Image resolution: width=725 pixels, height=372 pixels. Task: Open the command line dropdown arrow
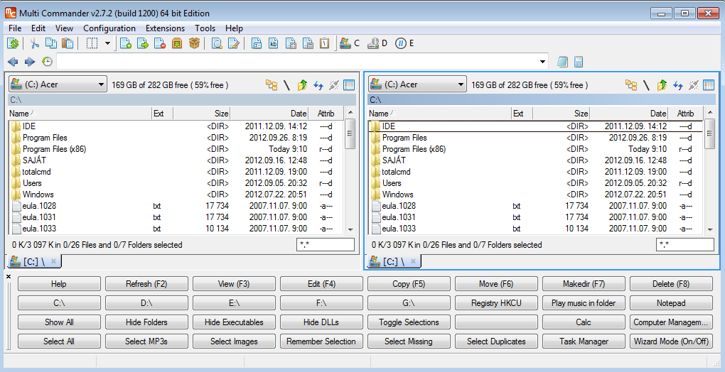(543, 61)
